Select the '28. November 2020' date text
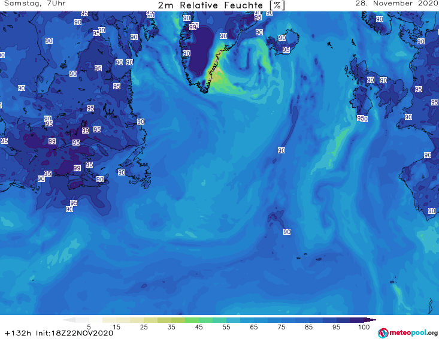The image size is (439, 339). pos(396,4)
